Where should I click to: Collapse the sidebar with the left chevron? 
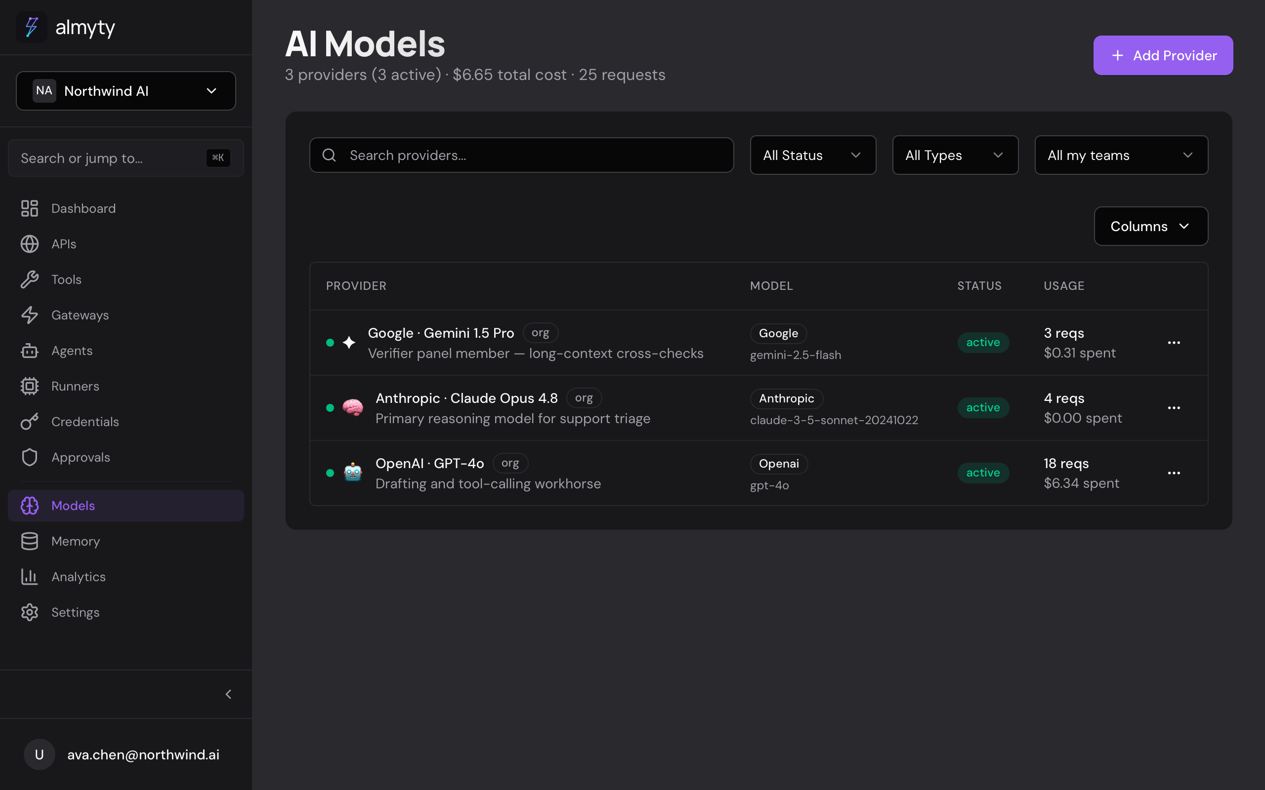228,694
